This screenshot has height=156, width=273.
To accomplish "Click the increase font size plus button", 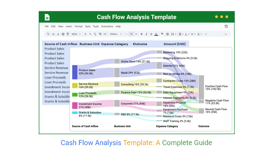I will pos(136,34).
